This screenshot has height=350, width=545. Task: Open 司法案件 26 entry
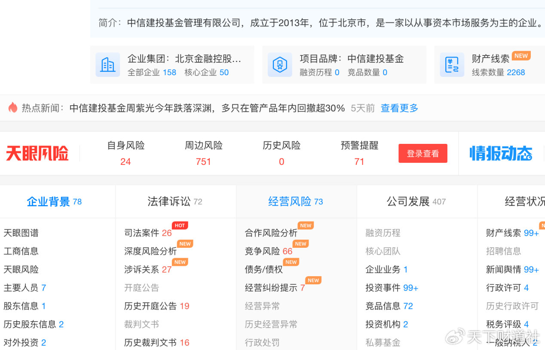click(148, 233)
